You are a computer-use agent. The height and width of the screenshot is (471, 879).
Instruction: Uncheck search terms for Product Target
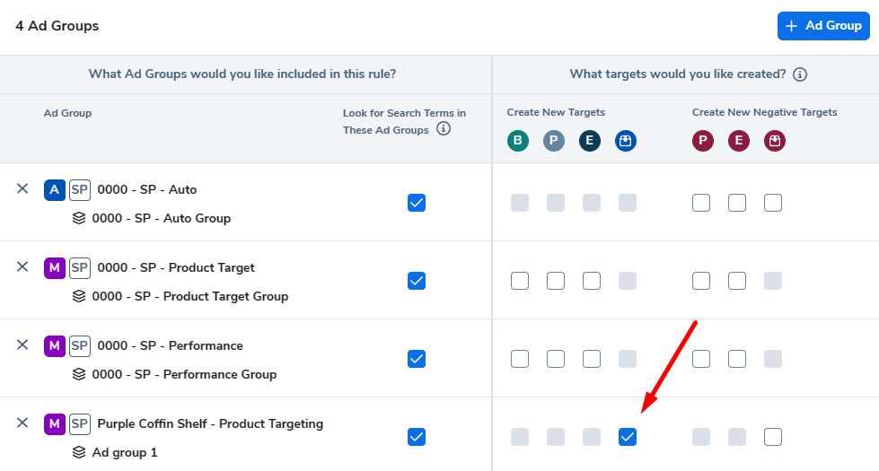tap(417, 281)
